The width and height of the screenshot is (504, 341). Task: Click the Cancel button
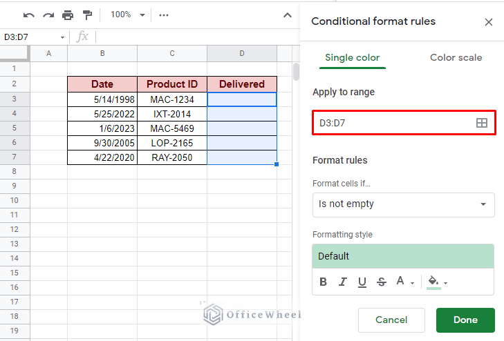391,320
